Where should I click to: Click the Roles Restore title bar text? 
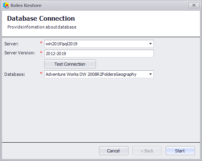[x=26, y=5]
